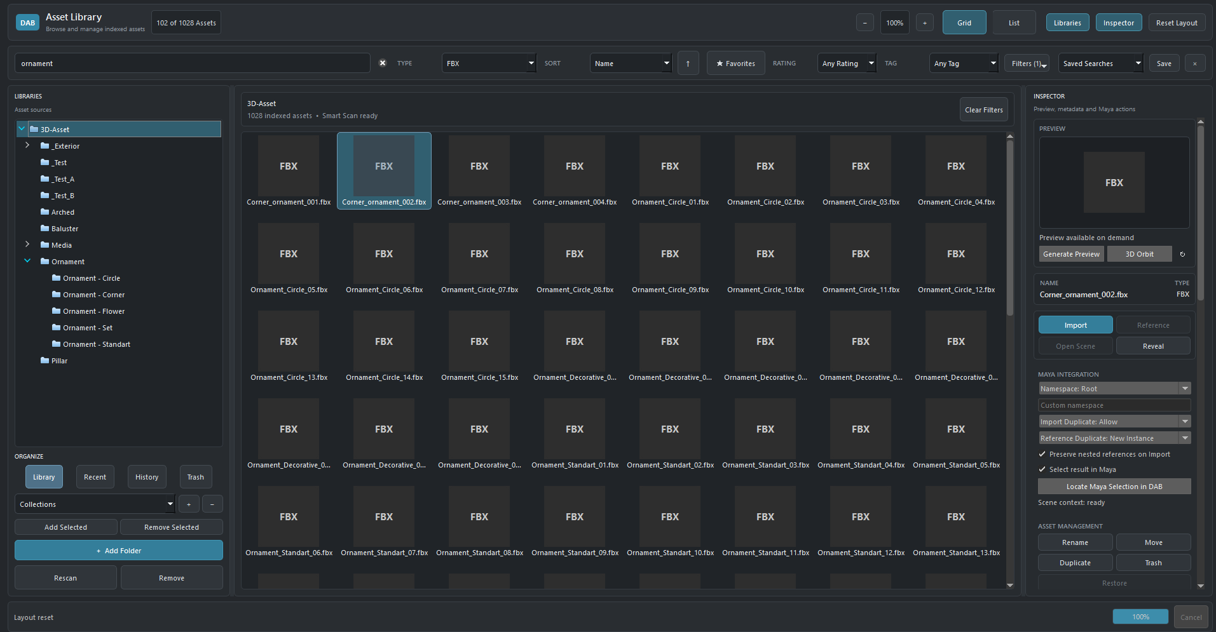The height and width of the screenshot is (632, 1216).
Task: Toggle Preserve nested references on import
Action: click(1042, 454)
